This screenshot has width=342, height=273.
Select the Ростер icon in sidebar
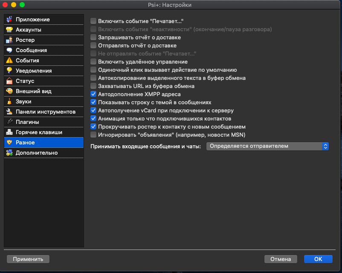pos(9,40)
